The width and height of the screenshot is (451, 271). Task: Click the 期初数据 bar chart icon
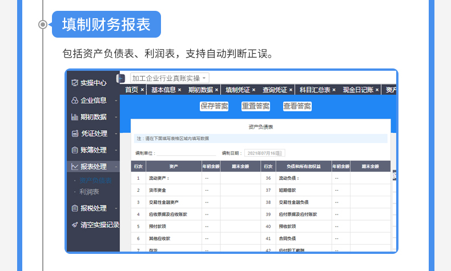click(74, 117)
